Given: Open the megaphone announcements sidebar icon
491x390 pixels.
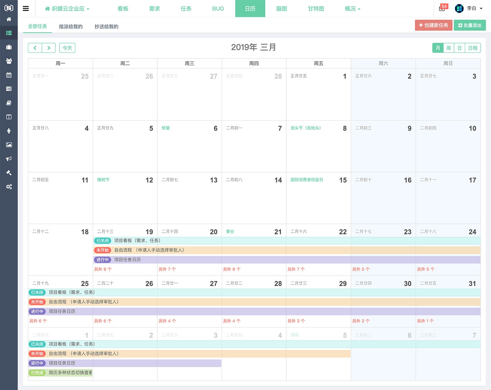Looking at the screenshot, I should coord(9,159).
